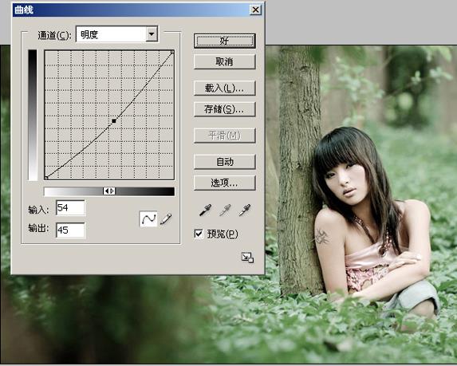Open the 载入 load curve dialog
Image resolution: width=457 pixels, height=366 pixels.
[x=224, y=88]
